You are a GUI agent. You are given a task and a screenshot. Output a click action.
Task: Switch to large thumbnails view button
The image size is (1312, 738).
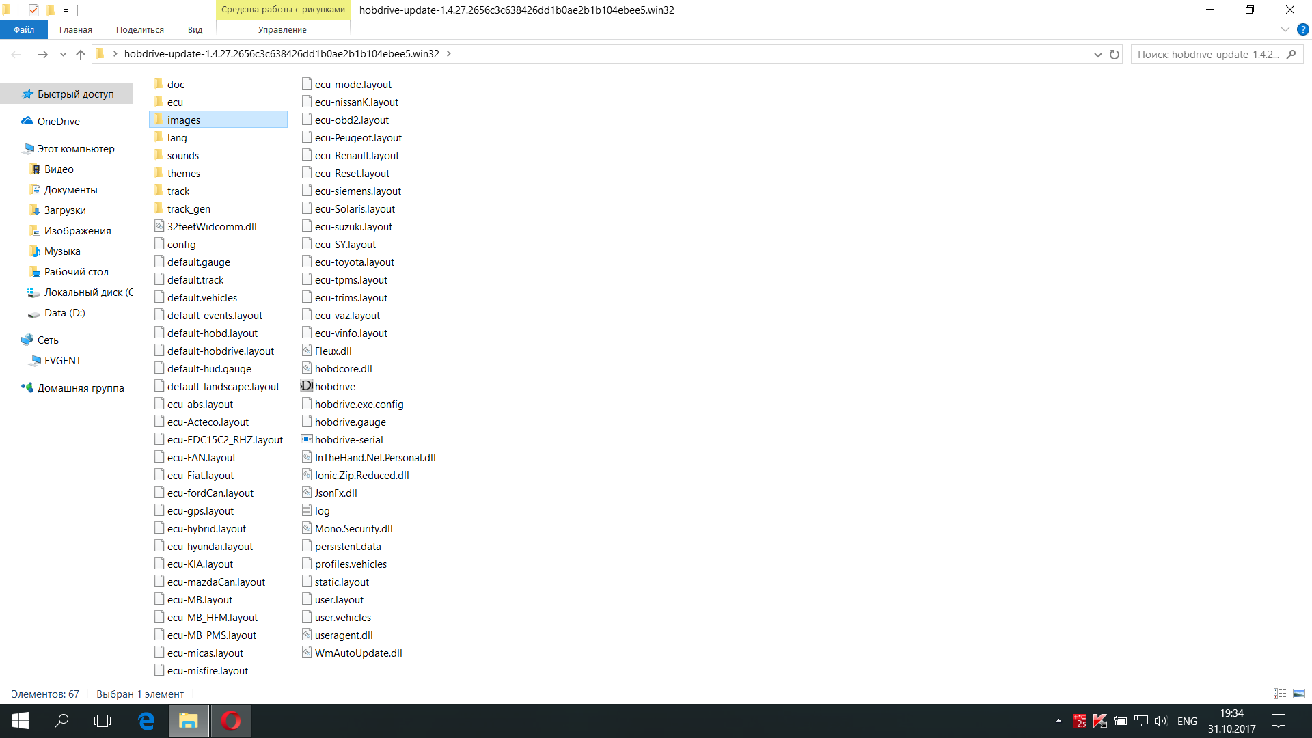coord(1299,694)
